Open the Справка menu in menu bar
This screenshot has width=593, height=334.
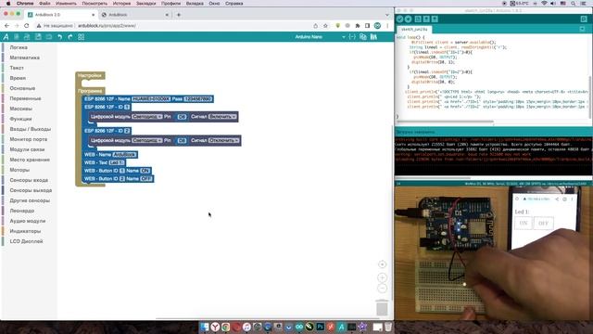coord(234,4)
